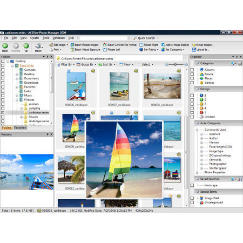This screenshot has height=243, width=243.
Task: Rotate the image left
Action: coord(112,50)
